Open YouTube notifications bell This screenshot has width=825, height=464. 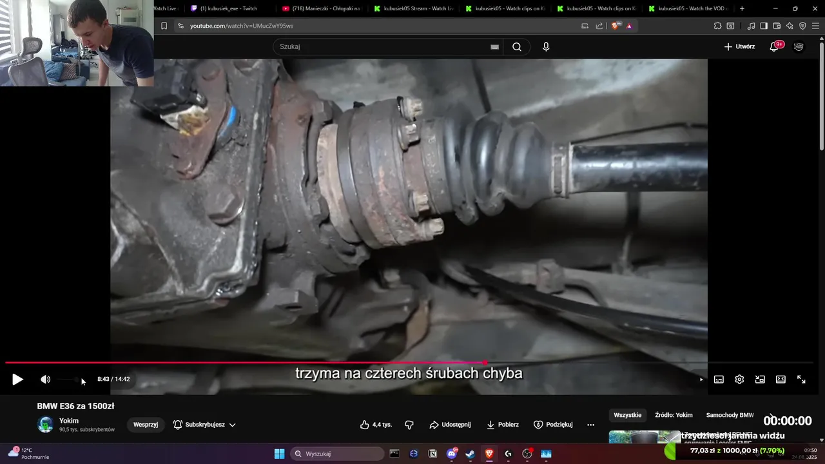pyautogui.click(x=775, y=46)
